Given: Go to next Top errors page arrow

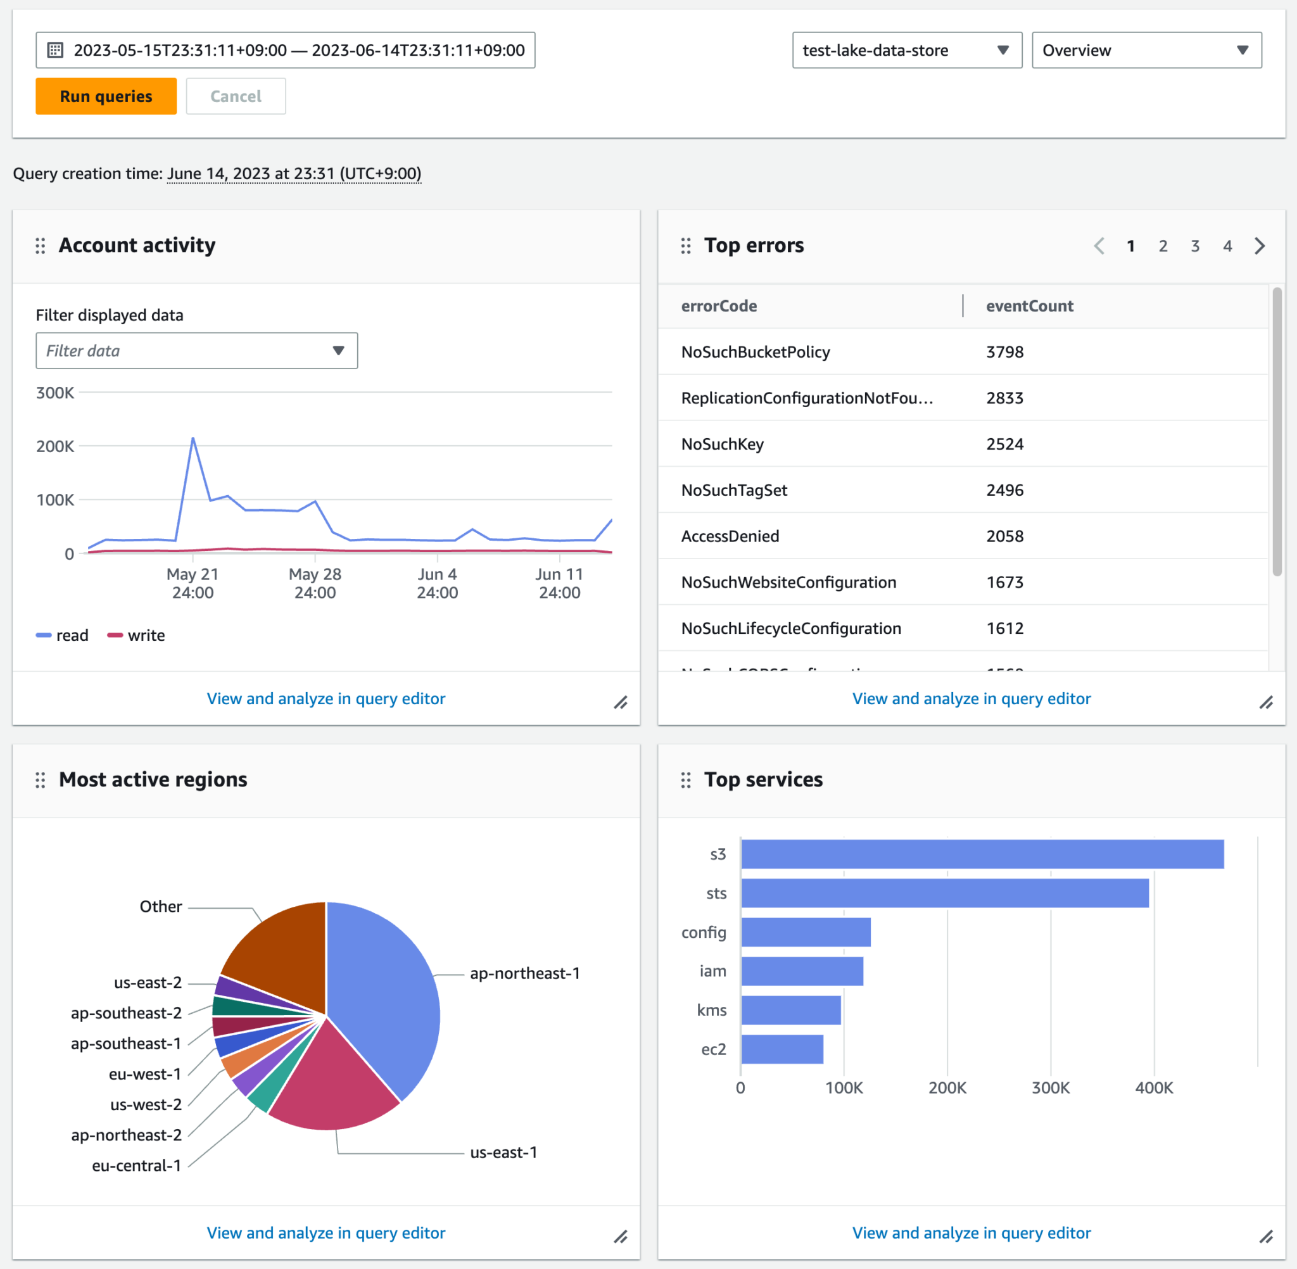Looking at the screenshot, I should click(x=1260, y=246).
